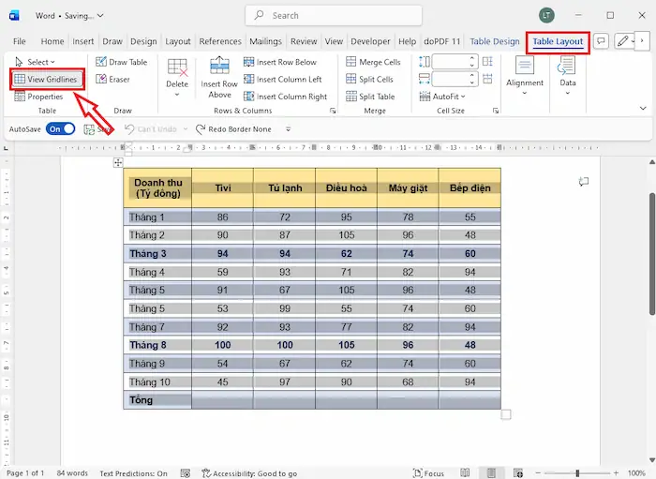Image resolution: width=656 pixels, height=479 pixels.
Task: Switch to the Table Design tab
Action: pos(494,41)
